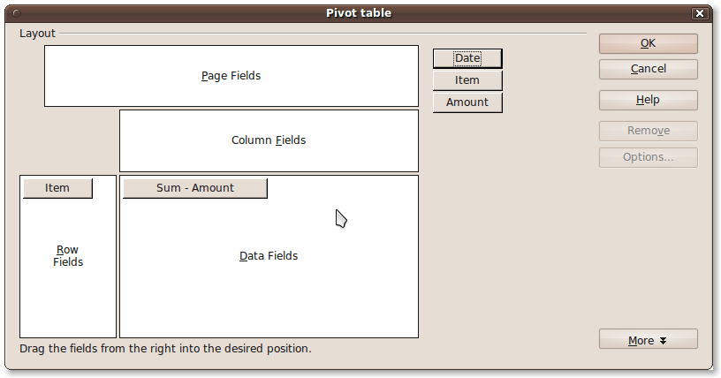Select the Item button in Row Fields

pyautogui.click(x=57, y=188)
